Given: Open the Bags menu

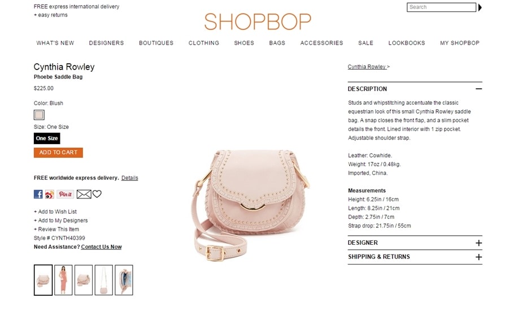Looking at the screenshot, I should 277,43.
